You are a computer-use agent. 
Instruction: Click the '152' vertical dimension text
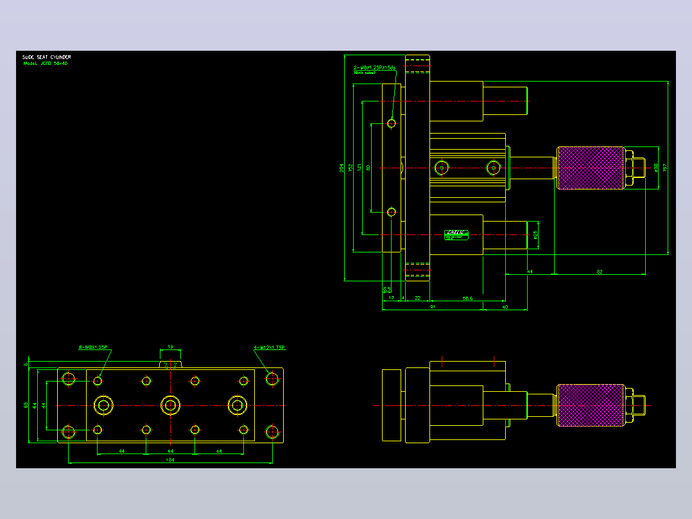[x=350, y=168]
